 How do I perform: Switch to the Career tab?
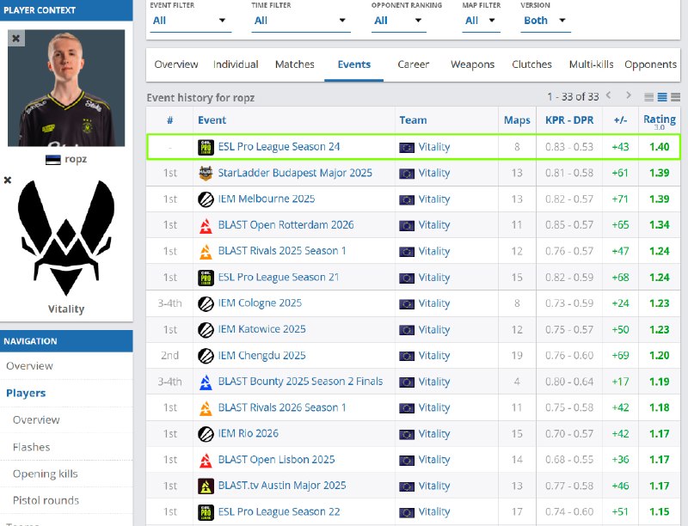414,64
